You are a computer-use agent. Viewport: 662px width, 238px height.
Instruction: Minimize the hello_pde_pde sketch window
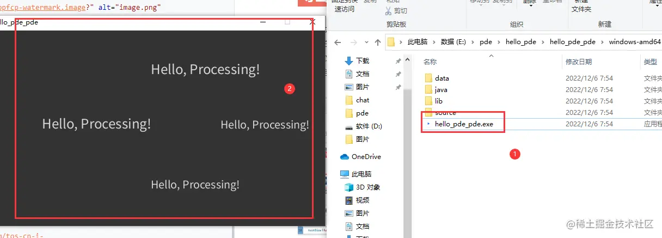(263, 22)
